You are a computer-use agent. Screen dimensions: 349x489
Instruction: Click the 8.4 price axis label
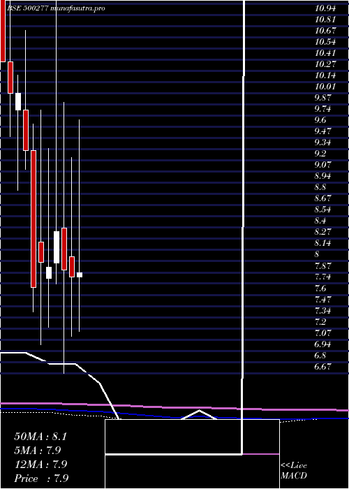[x=320, y=221]
